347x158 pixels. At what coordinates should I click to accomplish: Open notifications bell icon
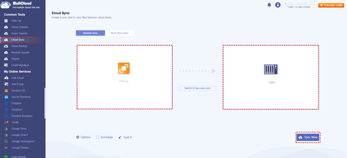(x=269, y=5)
